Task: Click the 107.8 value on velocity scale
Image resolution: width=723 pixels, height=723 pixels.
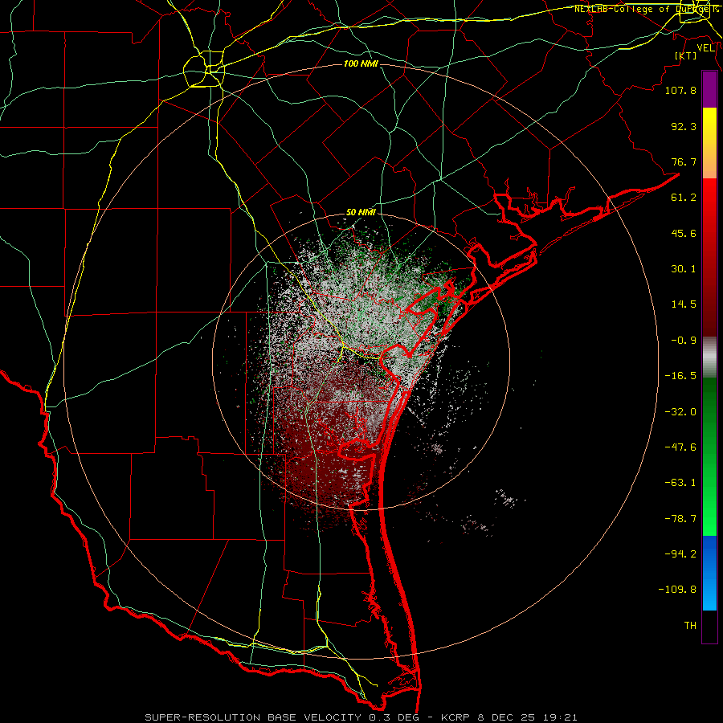Action: click(680, 90)
